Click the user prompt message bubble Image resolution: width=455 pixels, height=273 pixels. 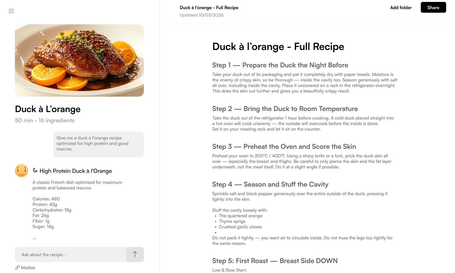coord(99,144)
